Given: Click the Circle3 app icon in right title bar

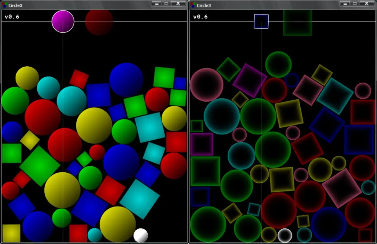Looking at the screenshot, I should 192,5.
